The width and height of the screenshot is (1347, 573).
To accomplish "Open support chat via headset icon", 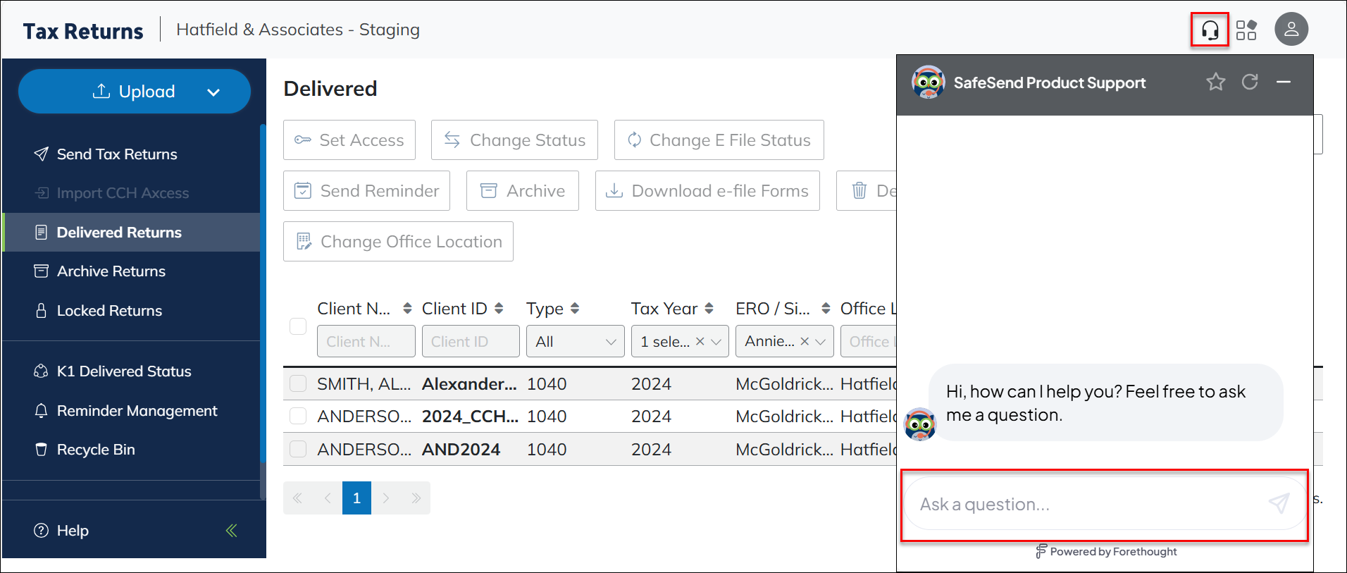I will [1210, 30].
